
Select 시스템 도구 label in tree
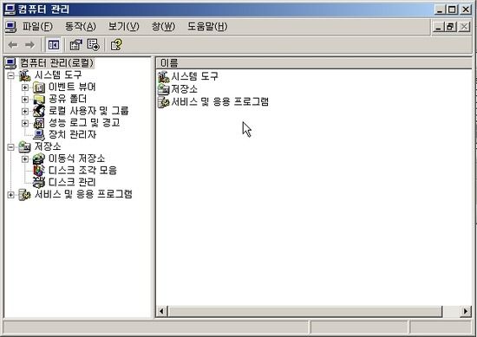[x=58, y=75]
